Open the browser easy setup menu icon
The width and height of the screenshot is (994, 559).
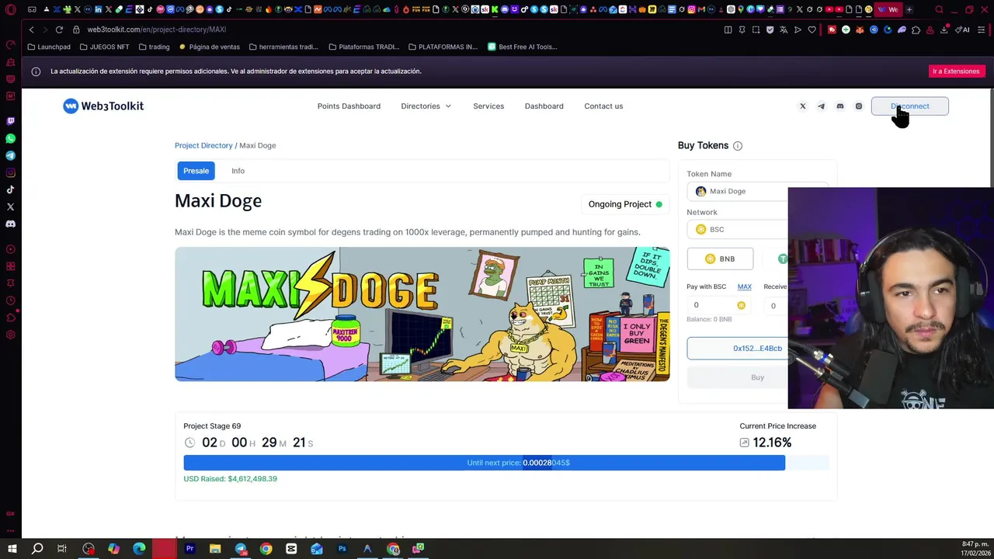pyautogui.click(x=982, y=30)
